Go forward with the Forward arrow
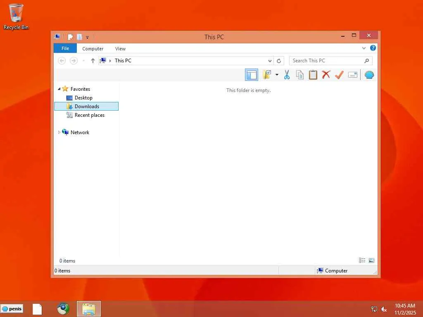 74,61
